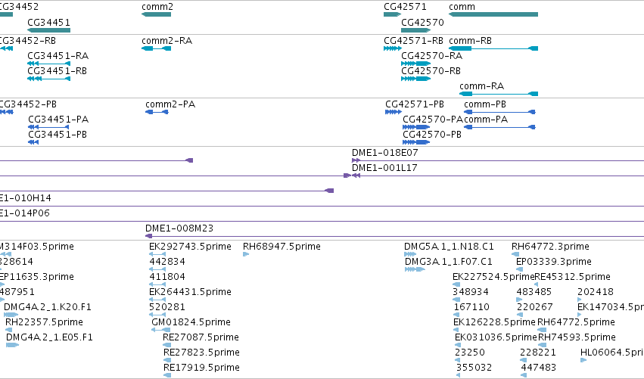The width and height of the screenshot is (644, 379).
Task: Select protein CG34451-PA
Action: (x=48, y=127)
